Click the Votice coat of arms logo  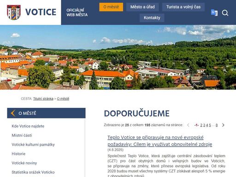(x=14, y=12)
